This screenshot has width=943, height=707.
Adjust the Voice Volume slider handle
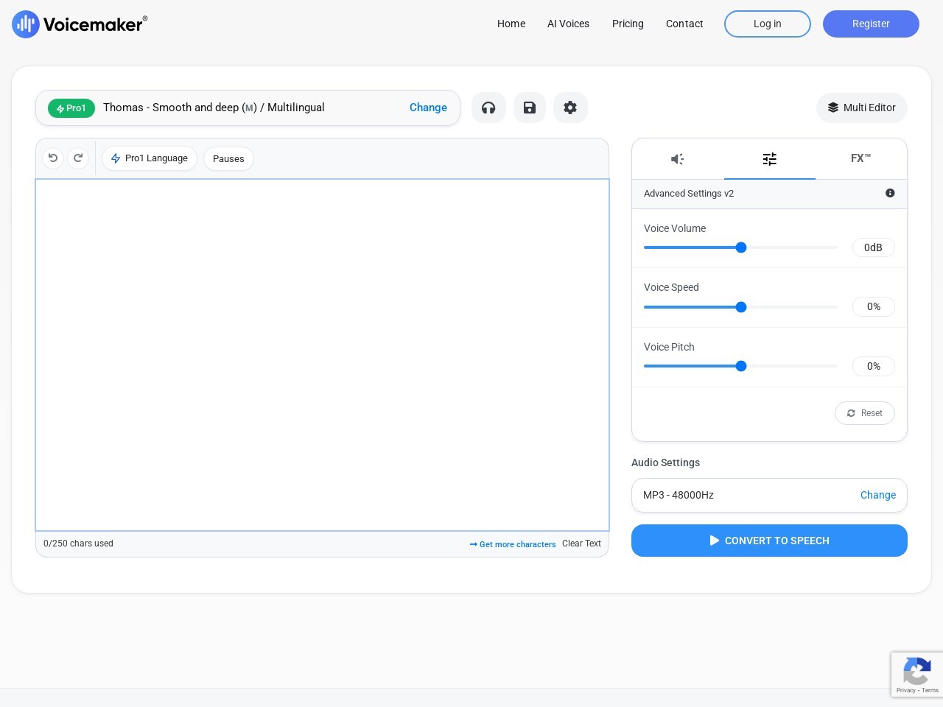[x=741, y=247]
